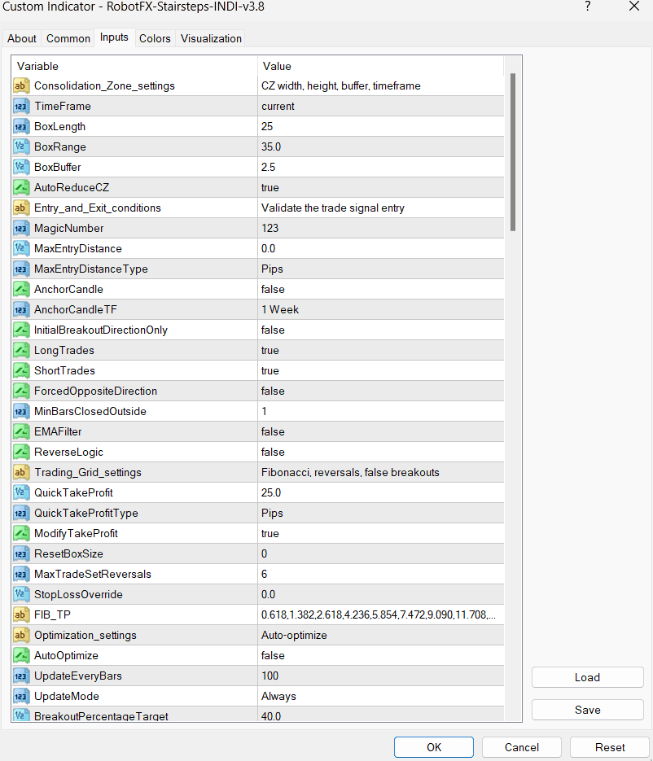Click the boolean icon beside EMAFilter
653x761 pixels.
tap(21, 432)
